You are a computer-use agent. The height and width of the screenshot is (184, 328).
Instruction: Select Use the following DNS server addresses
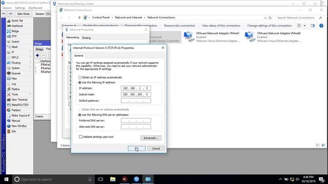[80, 115]
